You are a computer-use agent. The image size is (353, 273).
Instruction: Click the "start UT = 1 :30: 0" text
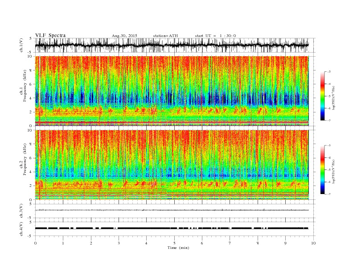(215, 36)
